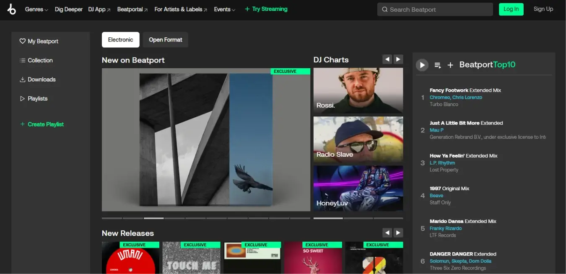Viewport: 566px width, 274px height.
Task: Open the Rossi. DJ chart thumbnail
Action: [358, 90]
